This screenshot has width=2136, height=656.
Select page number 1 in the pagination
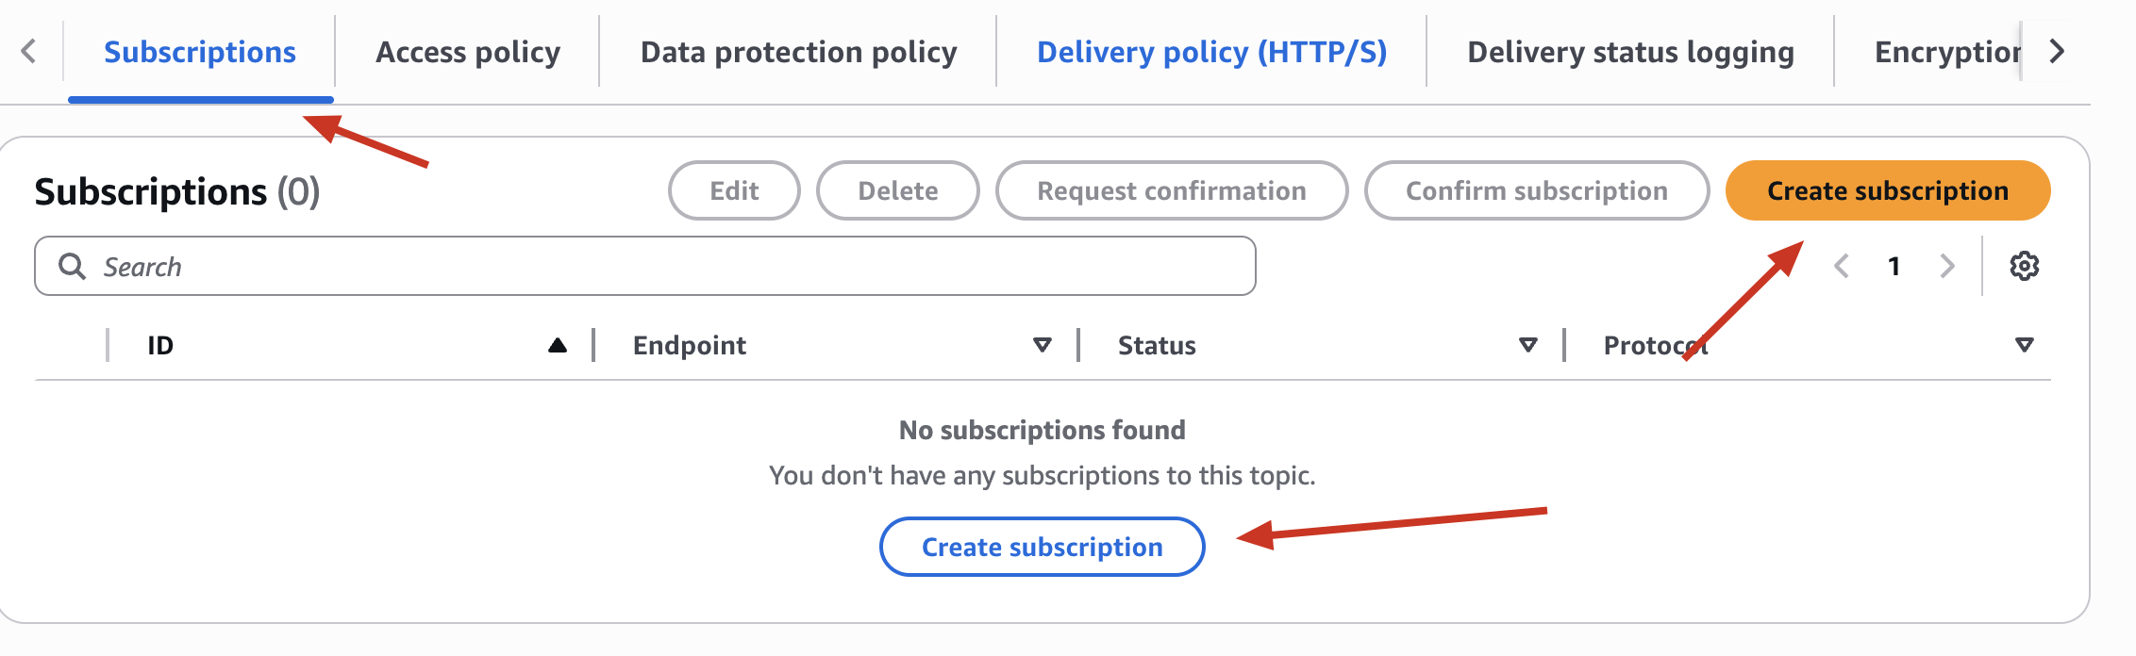[x=1894, y=267]
